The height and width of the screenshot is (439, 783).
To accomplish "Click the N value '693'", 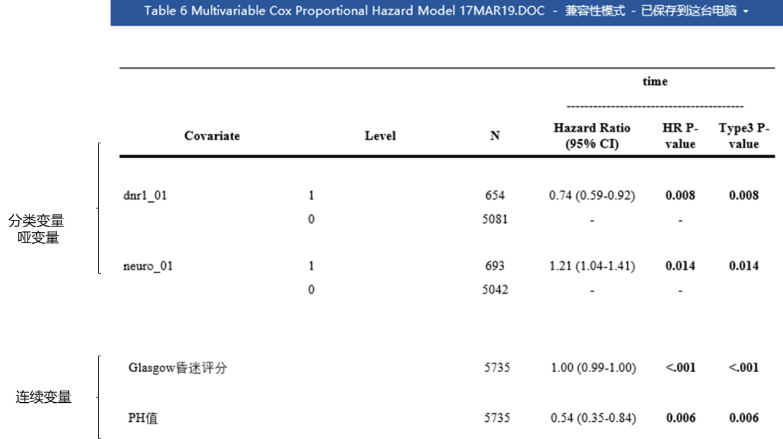I will [x=495, y=266].
